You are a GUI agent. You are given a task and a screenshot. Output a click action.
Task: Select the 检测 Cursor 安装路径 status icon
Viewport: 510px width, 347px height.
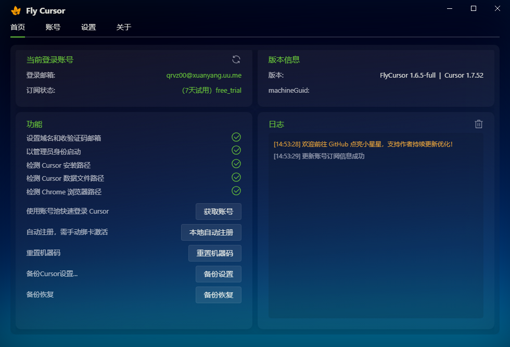pos(236,164)
